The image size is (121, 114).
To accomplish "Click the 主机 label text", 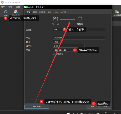I will pos(28,38).
